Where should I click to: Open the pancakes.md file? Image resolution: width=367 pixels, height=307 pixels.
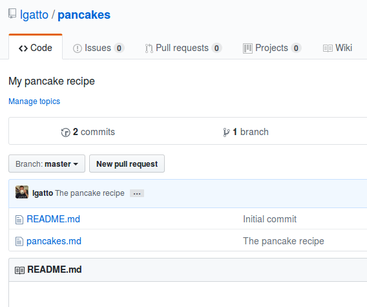pos(54,241)
